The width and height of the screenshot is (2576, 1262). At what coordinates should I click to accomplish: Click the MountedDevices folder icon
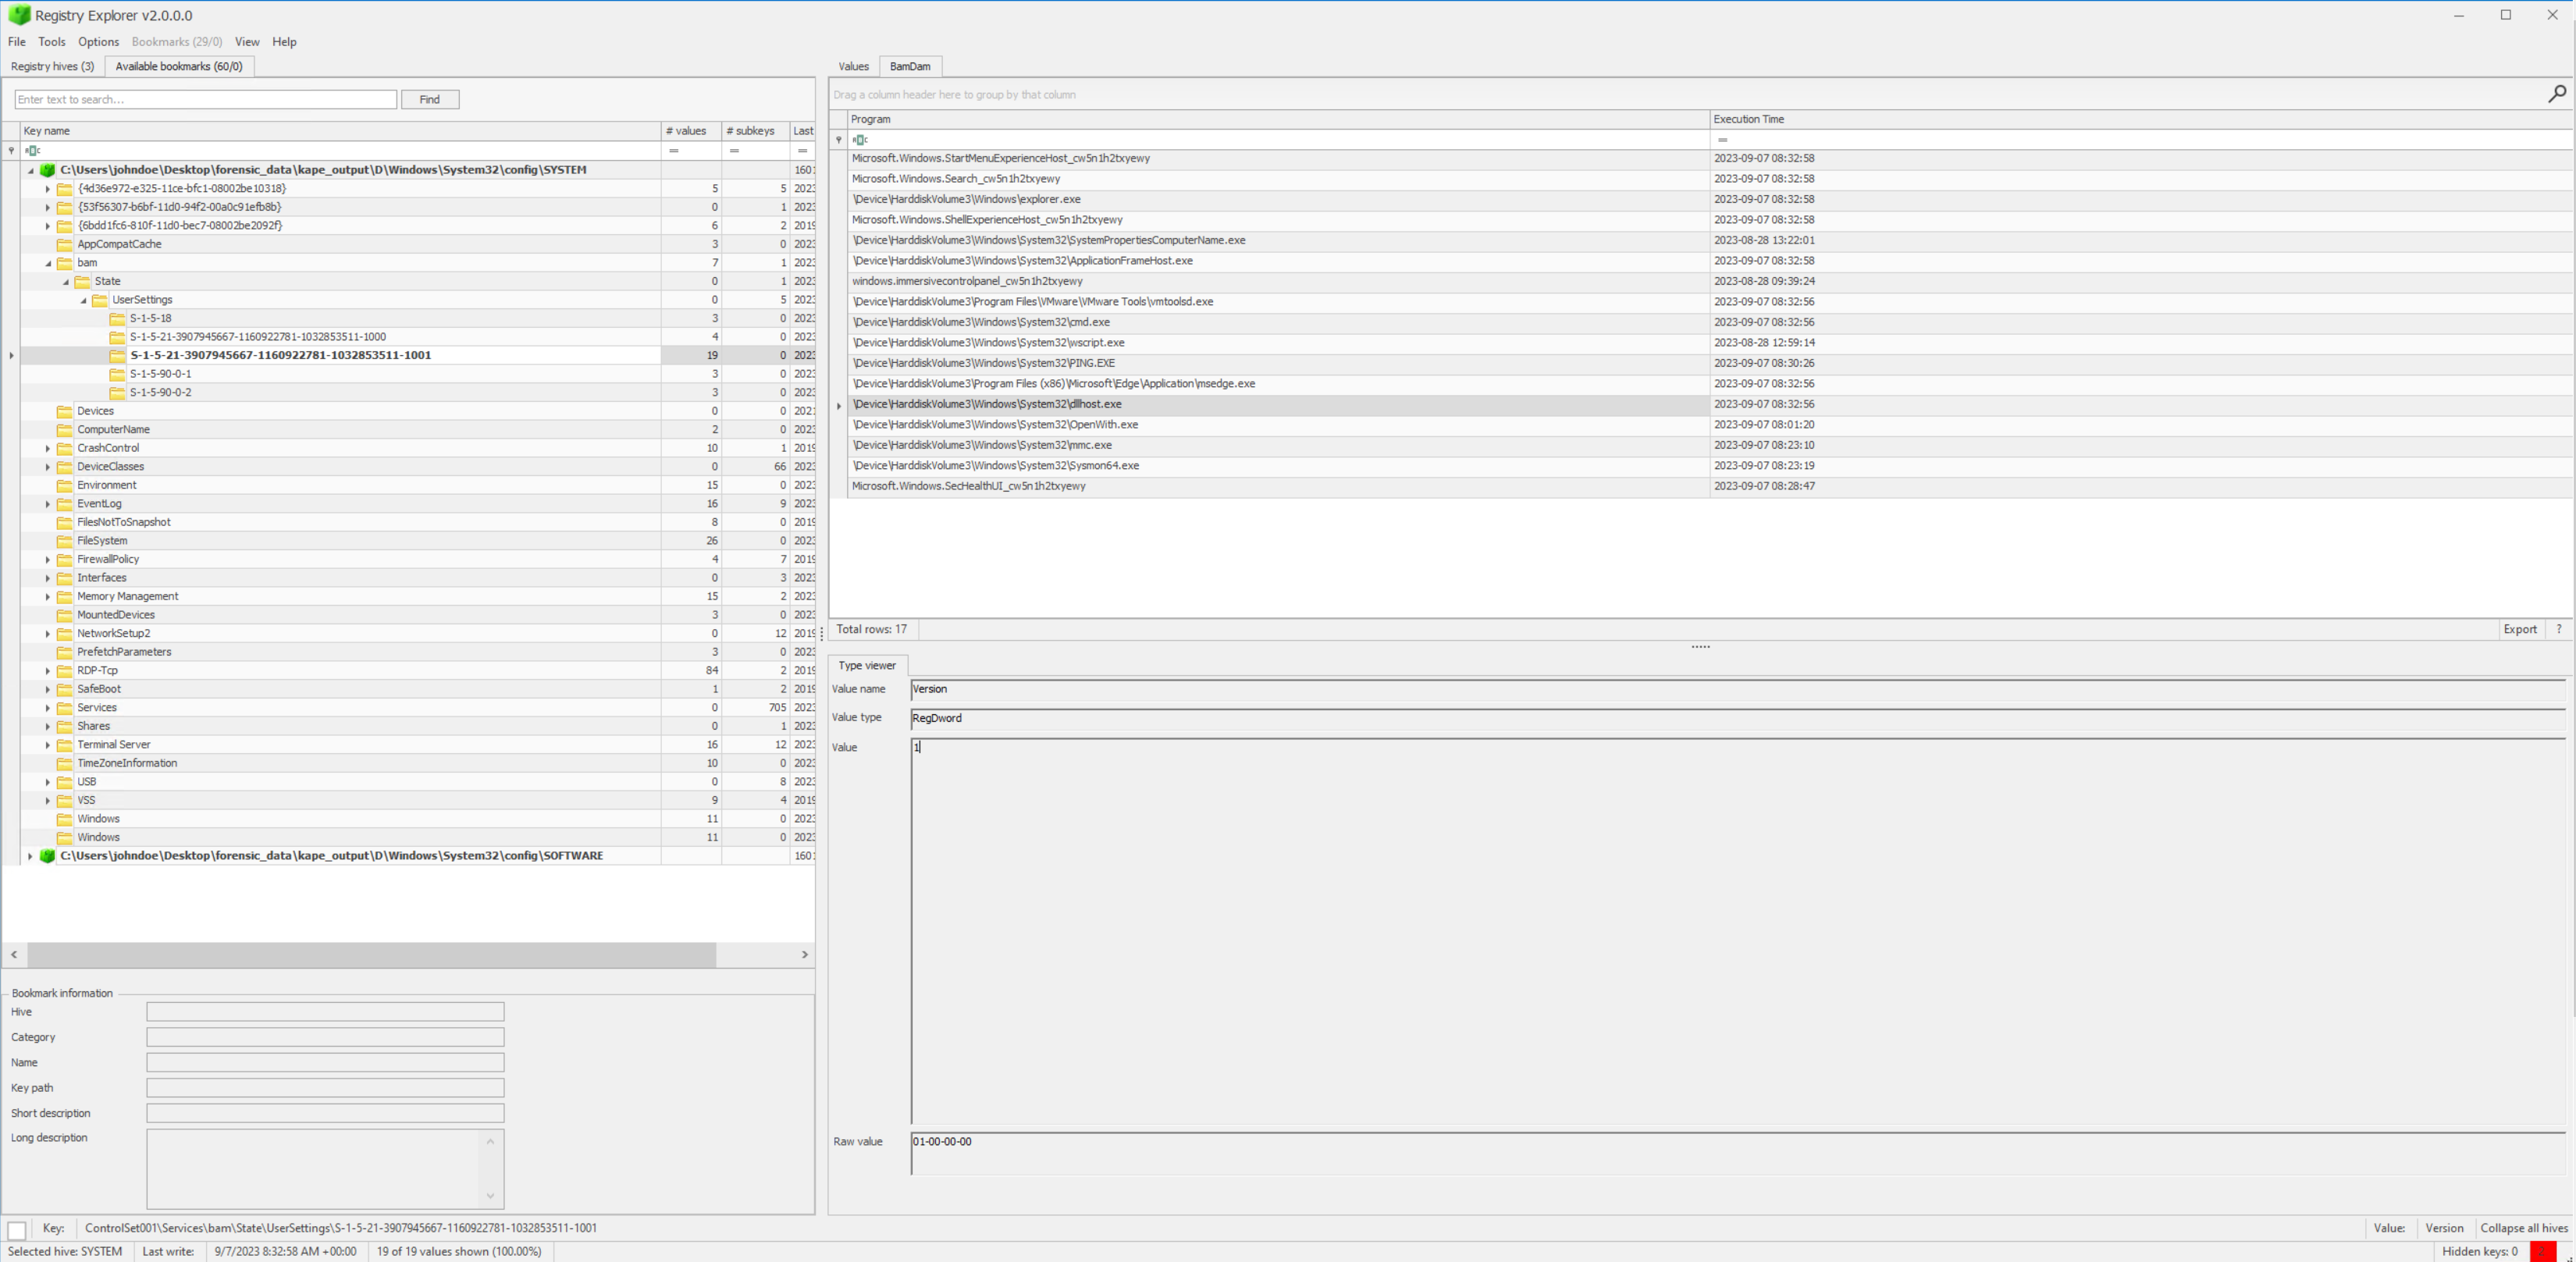tap(65, 615)
